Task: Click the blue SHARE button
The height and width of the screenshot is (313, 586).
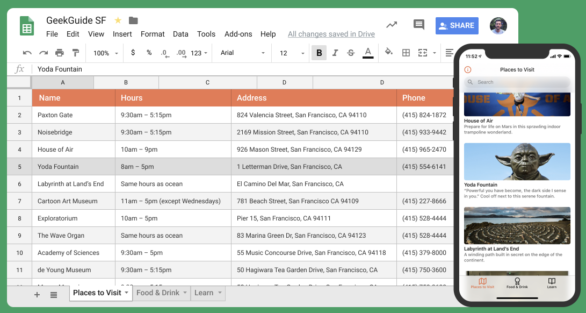Action: click(457, 25)
